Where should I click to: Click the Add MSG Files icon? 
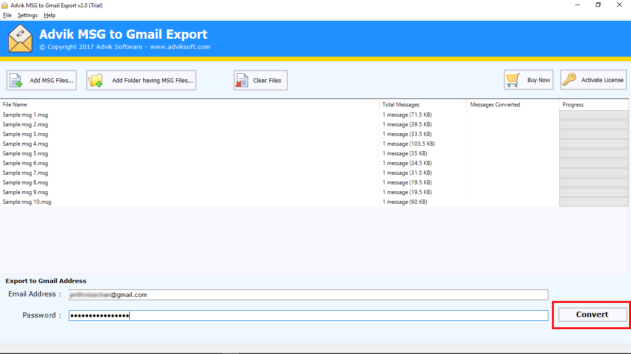tap(17, 81)
